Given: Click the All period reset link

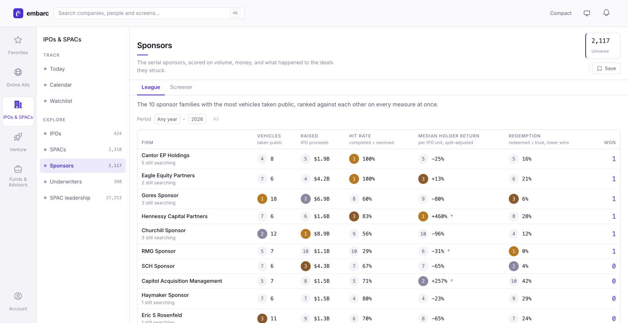Looking at the screenshot, I should pos(216,119).
